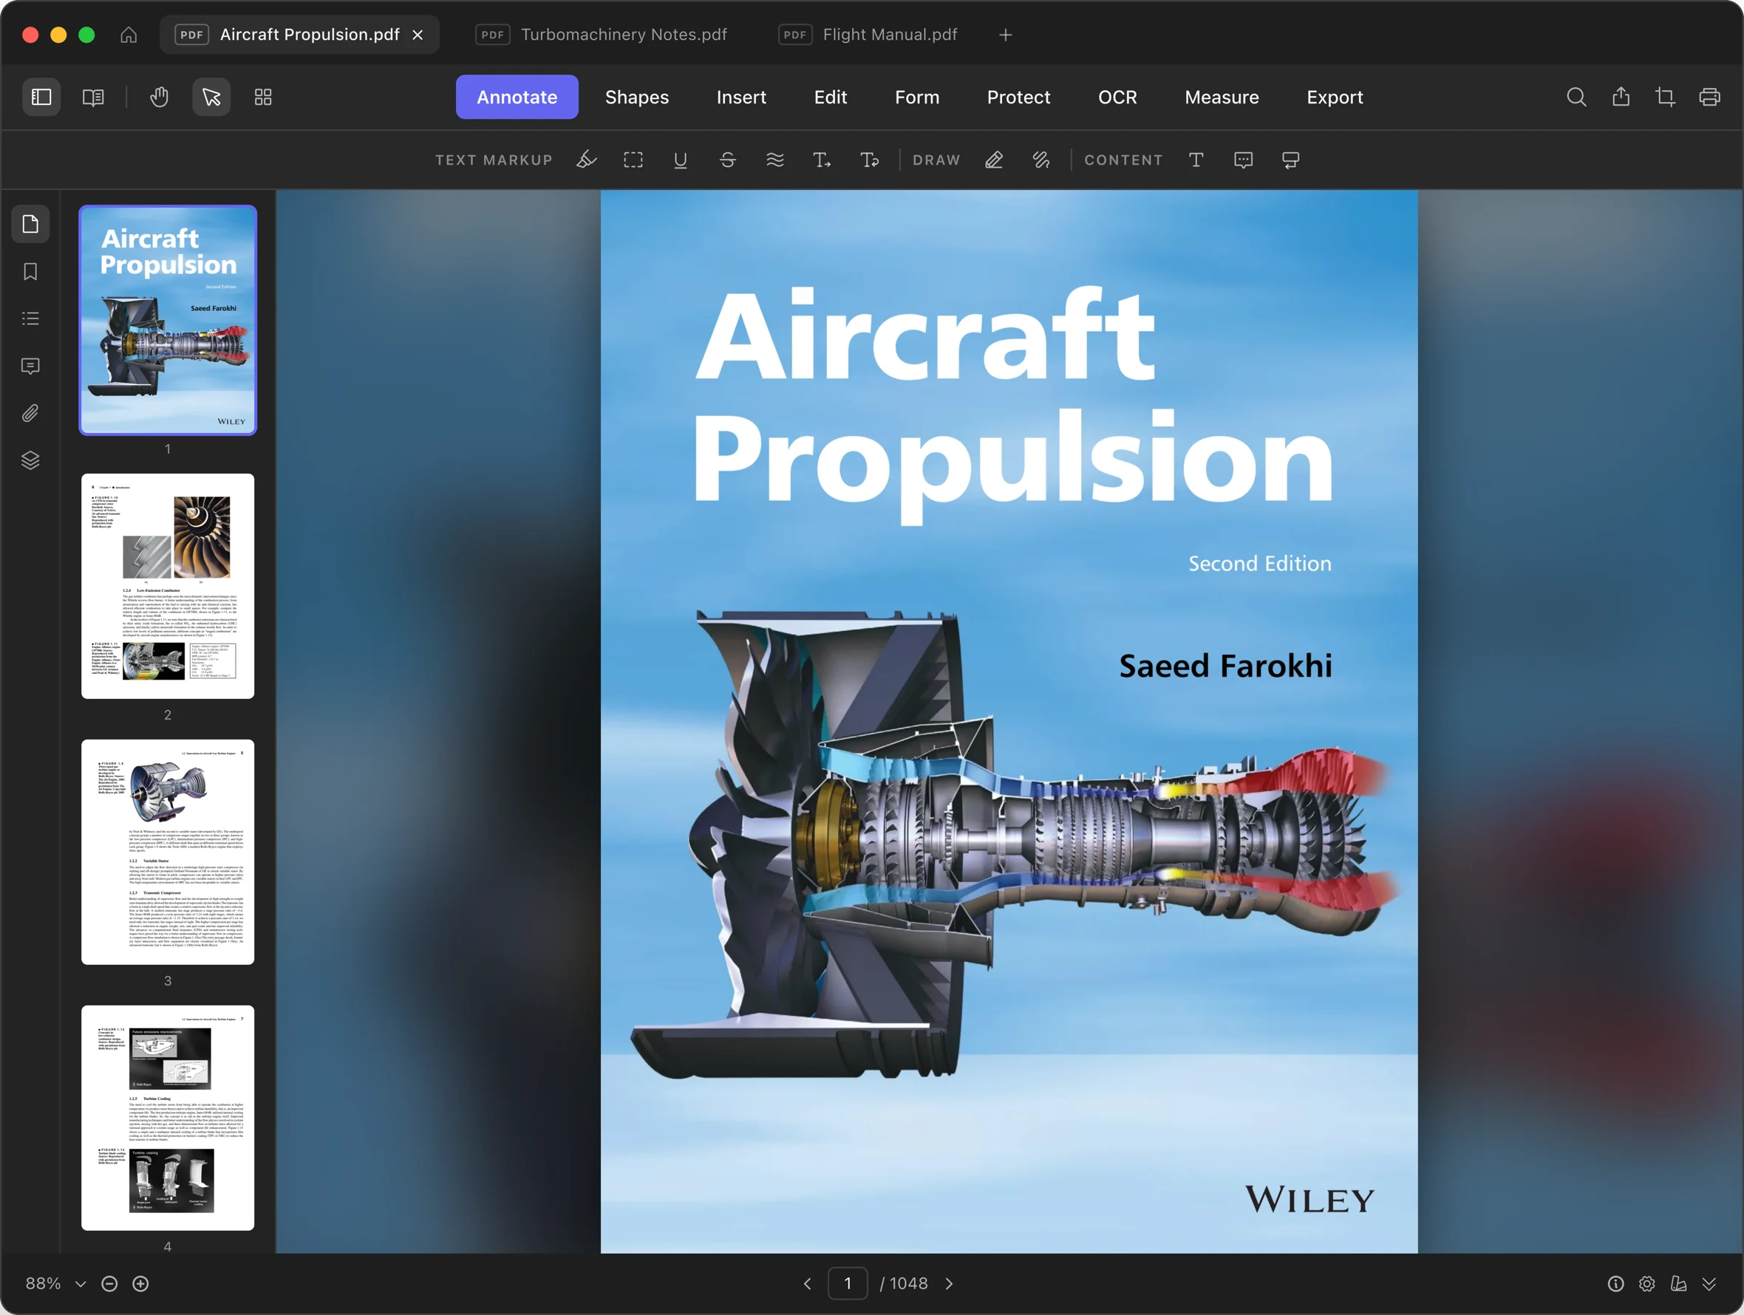Viewport: 1744px width, 1315px height.
Task: Click the page number input field
Action: tap(848, 1283)
